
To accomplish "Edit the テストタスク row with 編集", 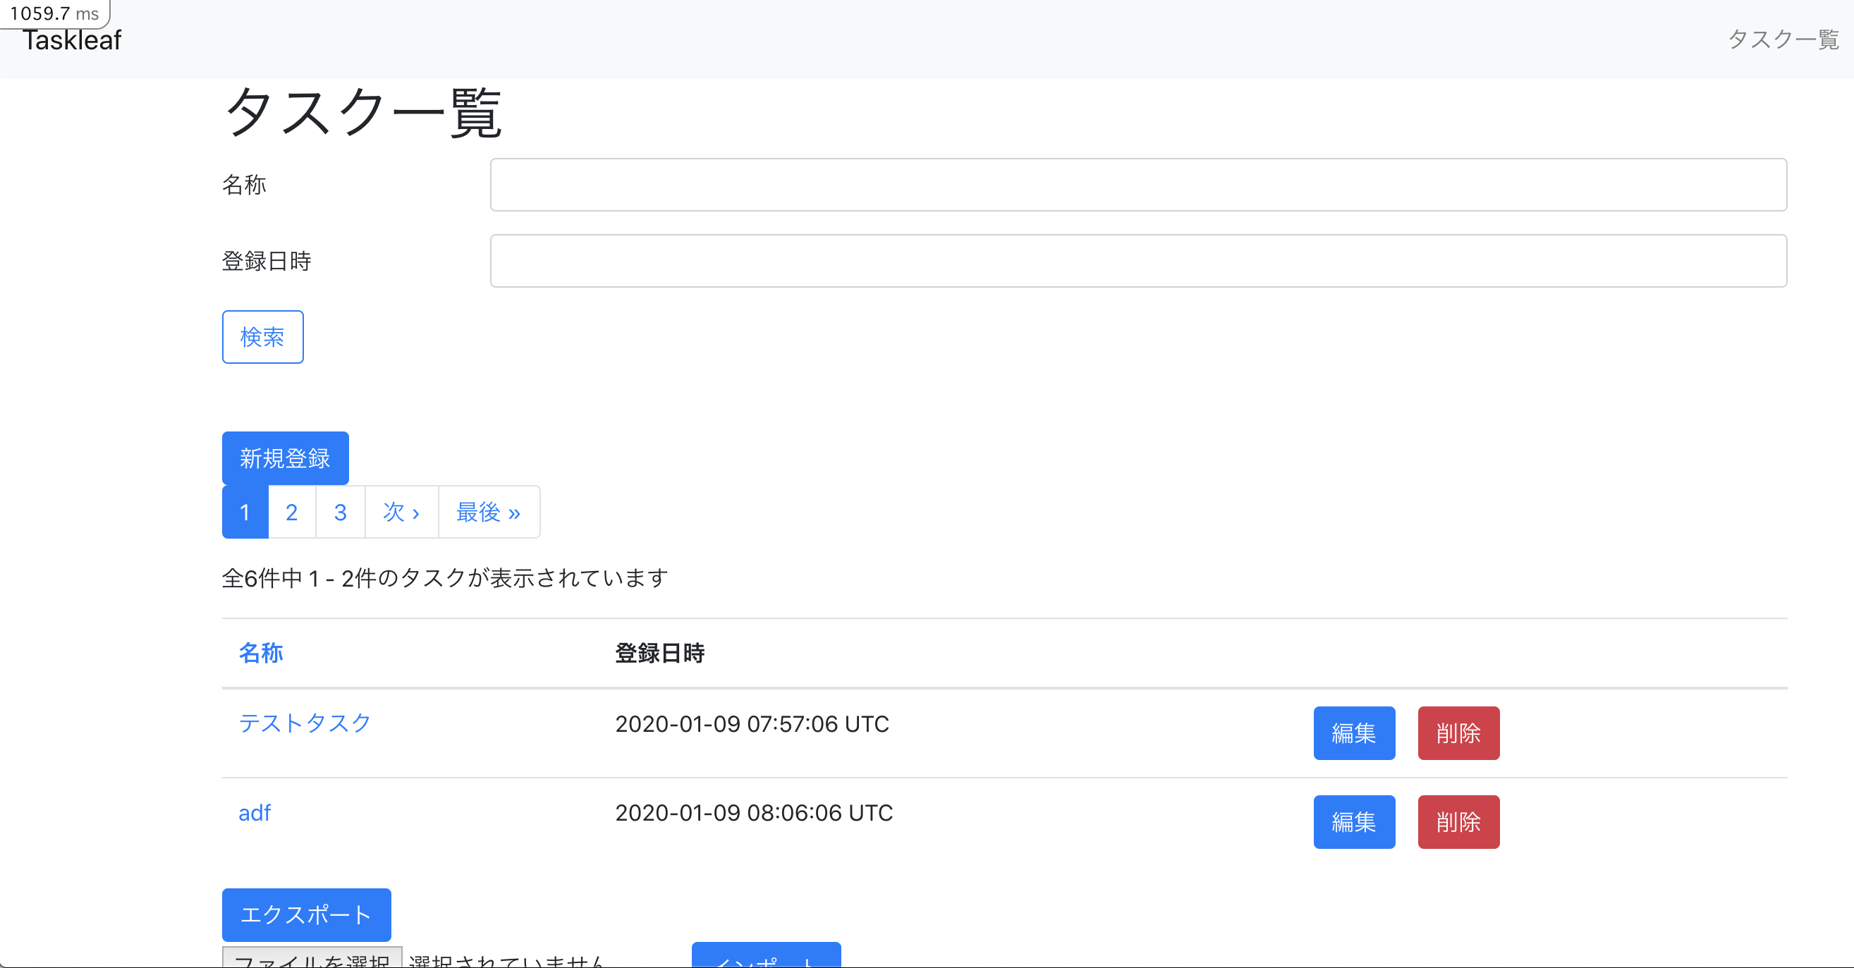I will 1353,733.
